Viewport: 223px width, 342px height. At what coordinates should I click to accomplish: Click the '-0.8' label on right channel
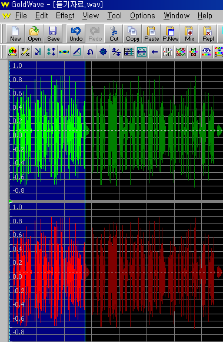[18, 332]
